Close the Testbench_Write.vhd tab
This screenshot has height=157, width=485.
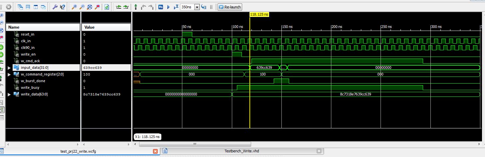point(319,151)
